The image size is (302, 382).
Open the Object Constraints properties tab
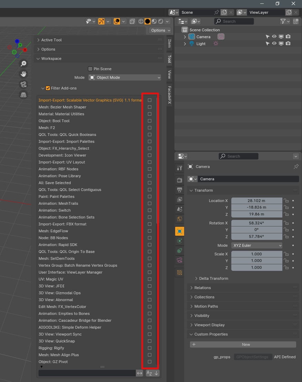180,251
